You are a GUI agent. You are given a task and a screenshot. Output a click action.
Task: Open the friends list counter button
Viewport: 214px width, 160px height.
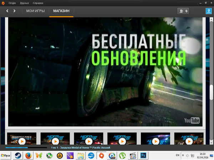(183, 11)
